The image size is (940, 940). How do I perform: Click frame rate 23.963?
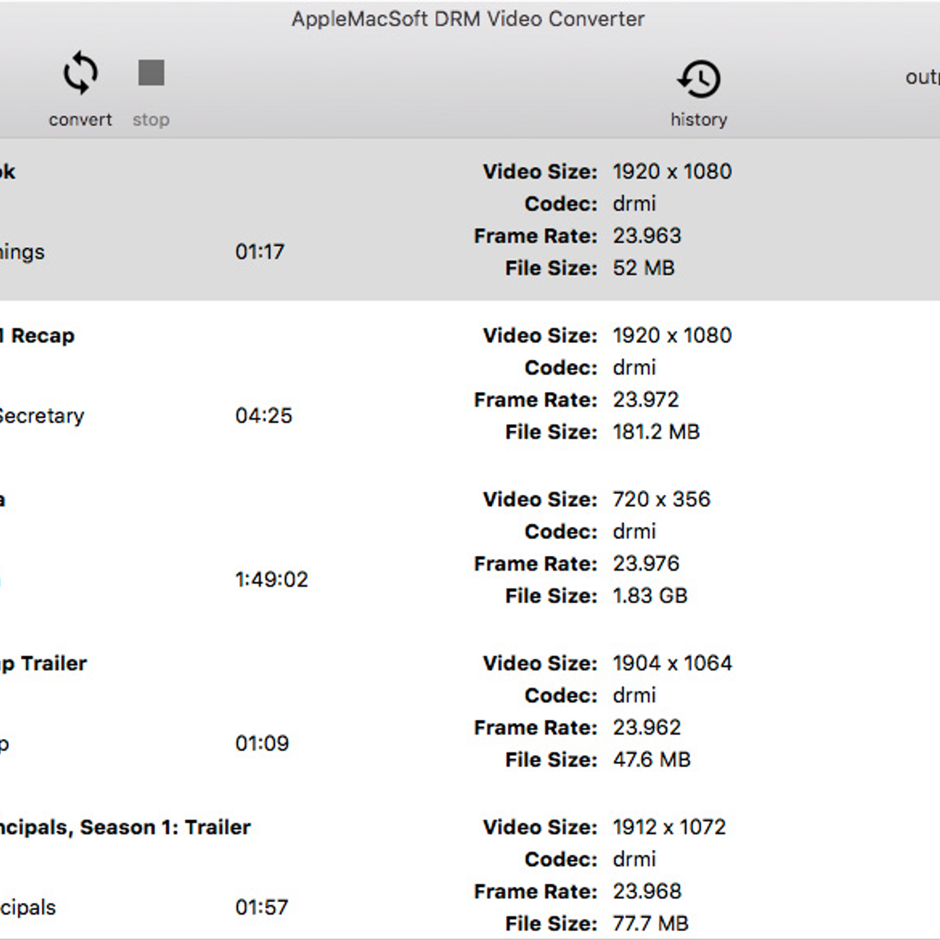(x=647, y=236)
